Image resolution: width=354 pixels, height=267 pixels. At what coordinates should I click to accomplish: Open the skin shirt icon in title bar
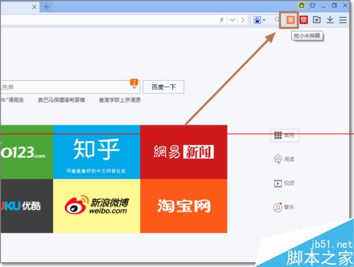pyautogui.click(x=313, y=5)
